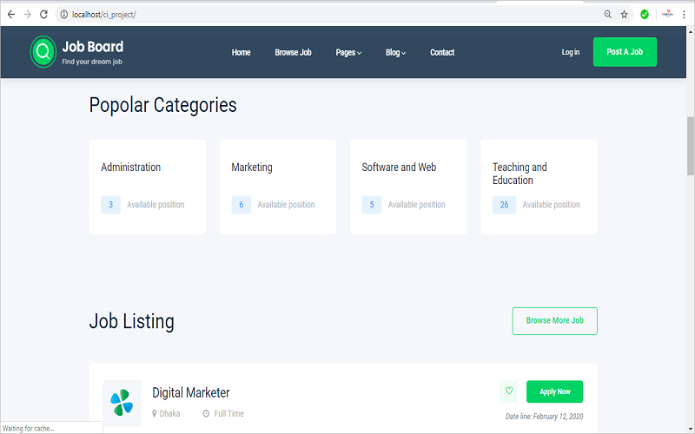Click the '5' badge under Software and Web
Image resolution: width=695 pixels, height=434 pixels.
pyautogui.click(x=372, y=205)
